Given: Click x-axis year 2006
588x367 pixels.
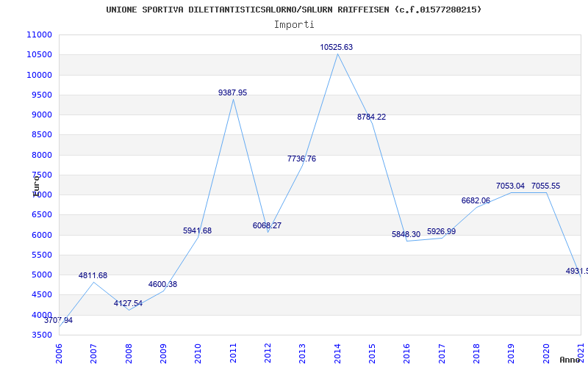Looking at the screenshot, I should point(59,354).
